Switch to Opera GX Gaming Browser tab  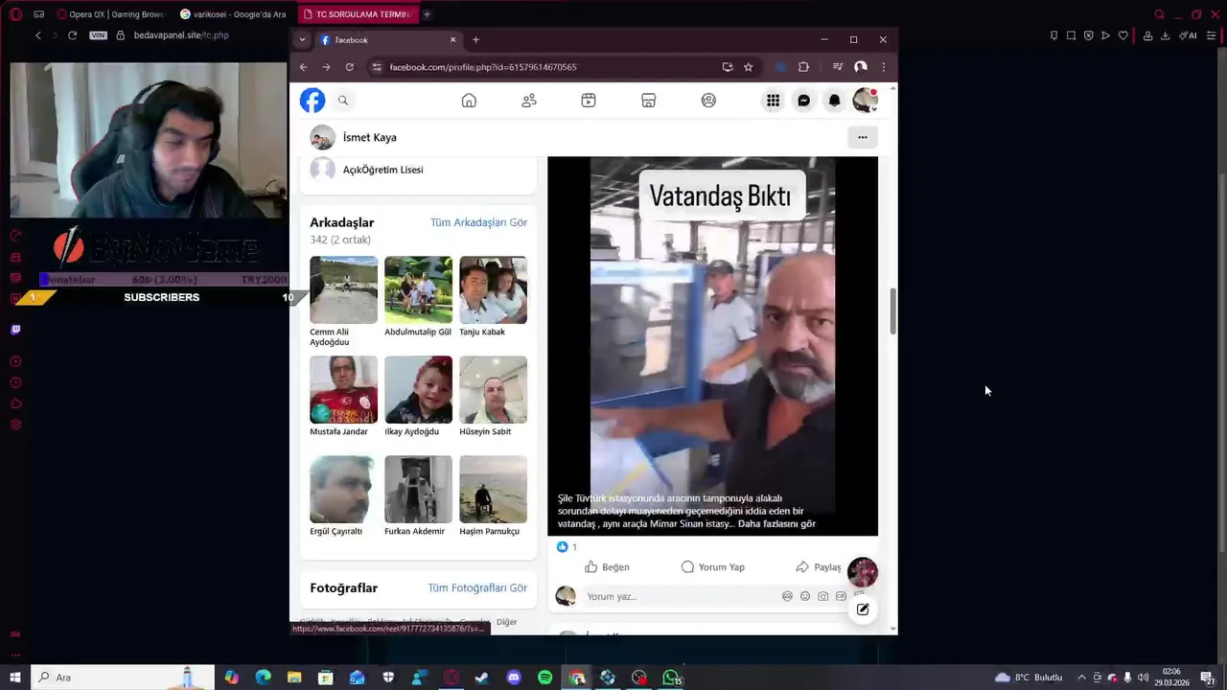pos(110,14)
